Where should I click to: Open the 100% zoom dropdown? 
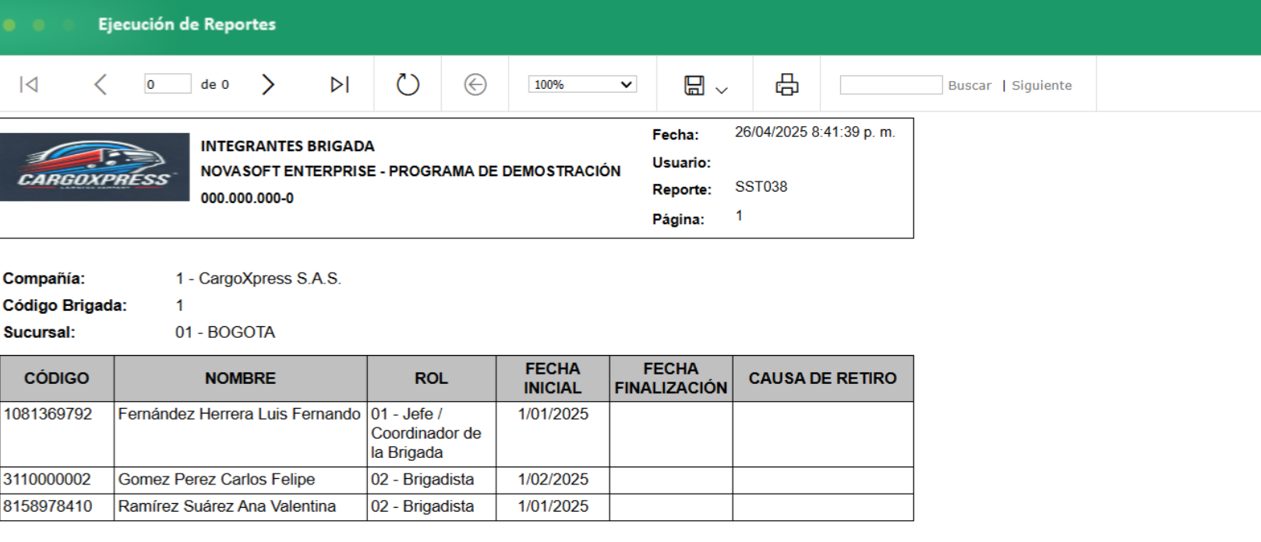(582, 84)
